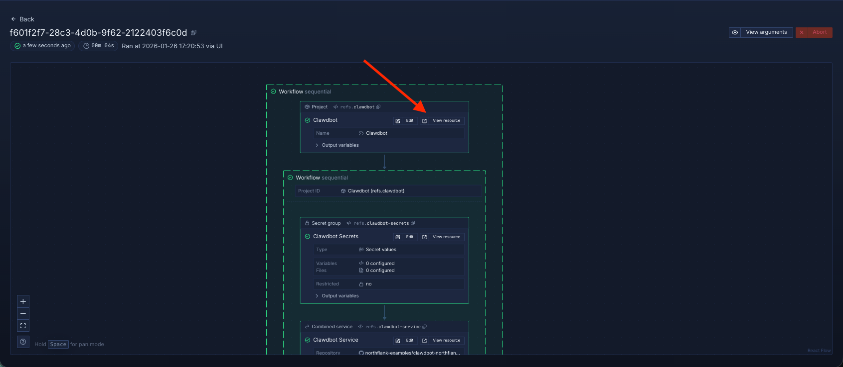Zoom in on the workflow canvas
This screenshot has width=843, height=367.
tap(23, 302)
